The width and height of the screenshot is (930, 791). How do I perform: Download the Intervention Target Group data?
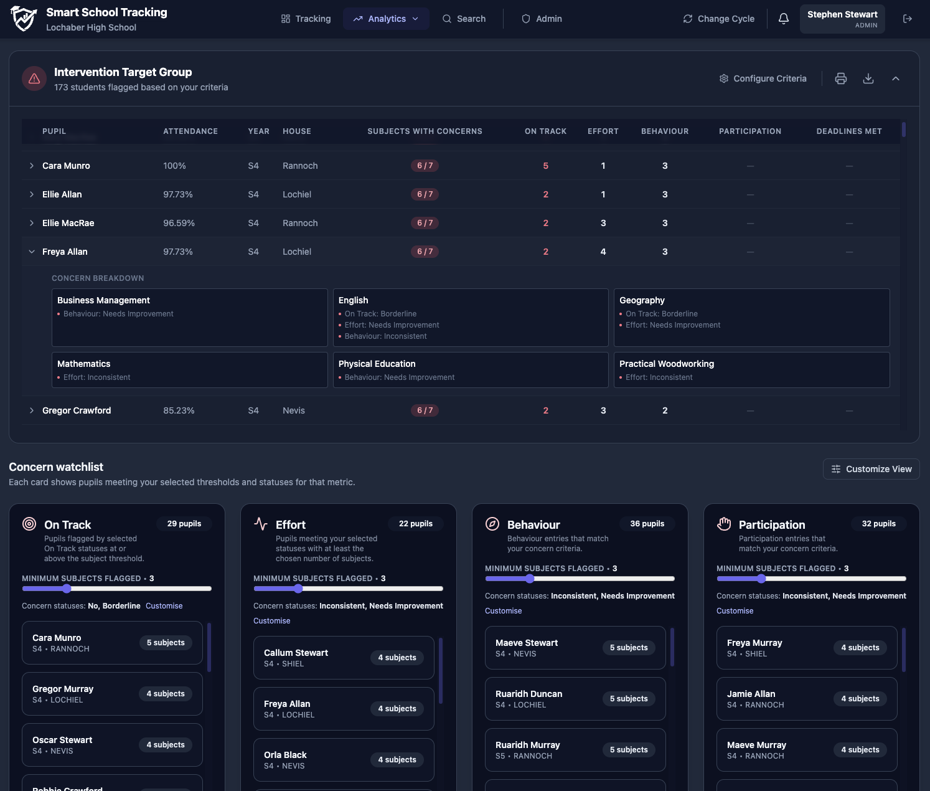868,78
